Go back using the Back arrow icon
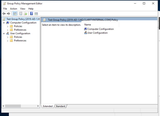The width and height of the screenshot is (160, 116). pyautogui.click(x=4, y=14)
